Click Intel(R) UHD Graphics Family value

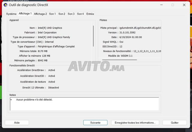[x=54, y=37]
